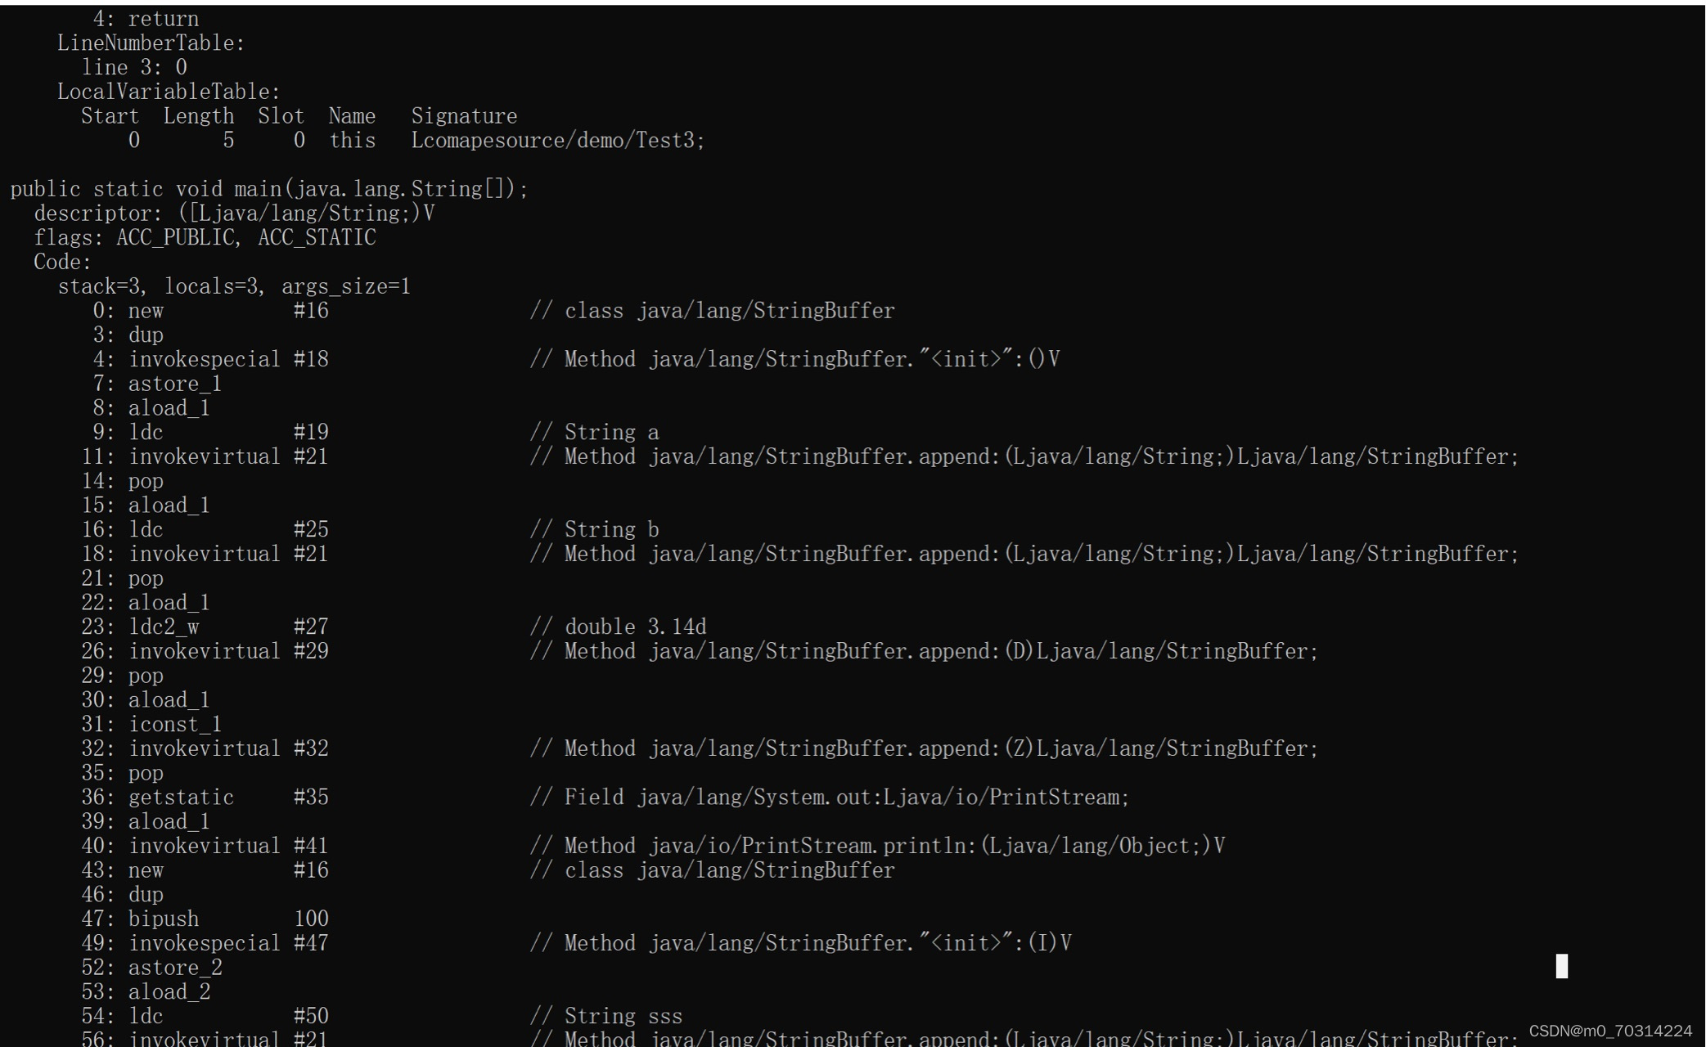
Task: Select the 'stack=3, locals=3, args_size=1' line
Action: [233, 285]
